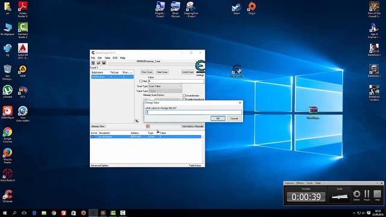This screenshot has width=386, height=217.
Task: Open Edit menu in Cheat Engine
Action: coord(100,58)
